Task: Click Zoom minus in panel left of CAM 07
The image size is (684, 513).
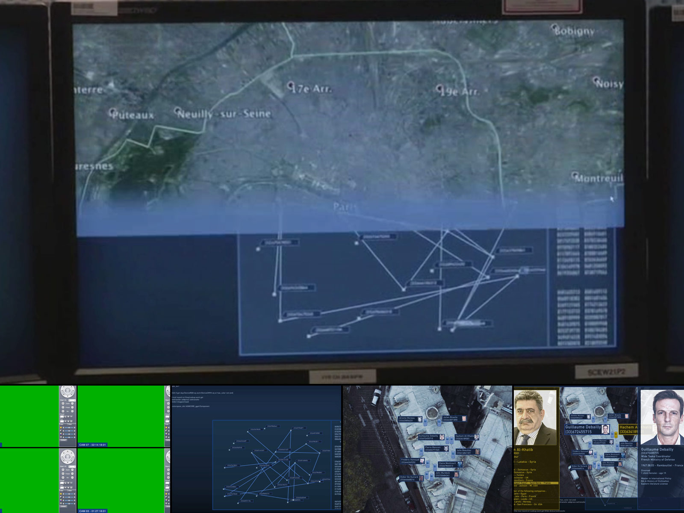Action: 72,404
